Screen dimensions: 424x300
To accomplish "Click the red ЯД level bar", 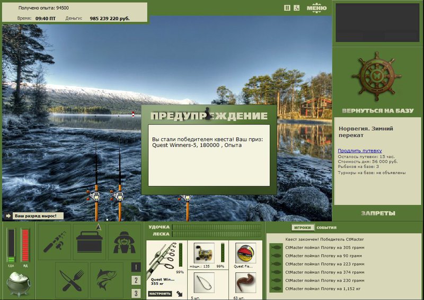I will pyautogui.click(x=25, y=246).
